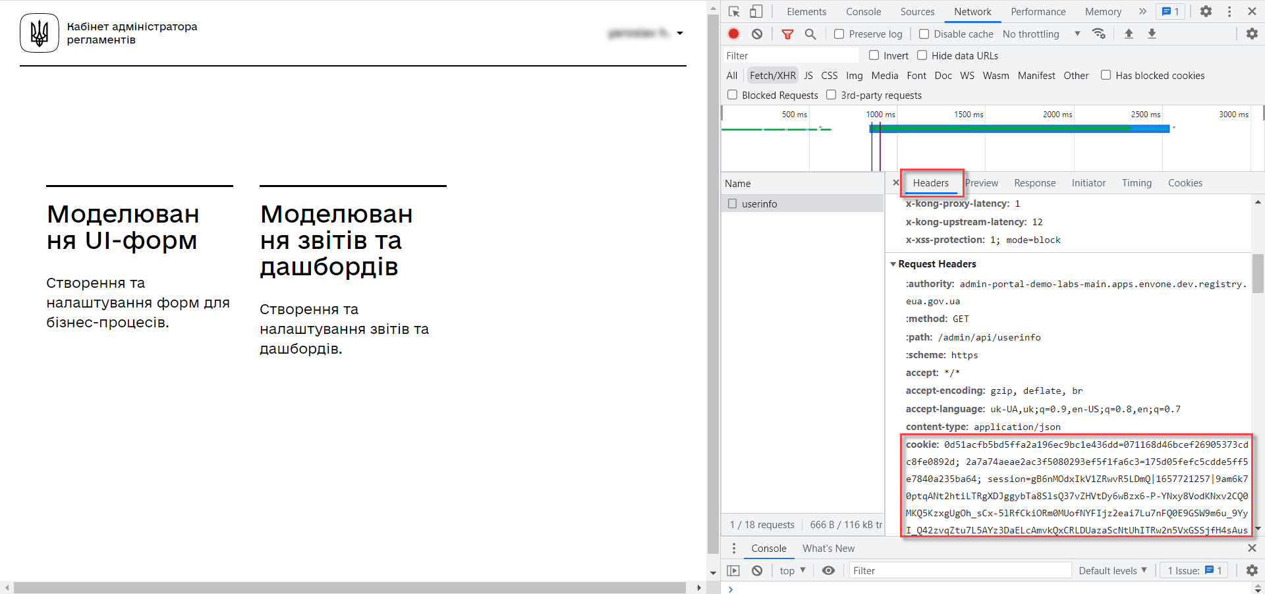Open console settings gear
The image size is (1265, 594).
point(1252,570)
